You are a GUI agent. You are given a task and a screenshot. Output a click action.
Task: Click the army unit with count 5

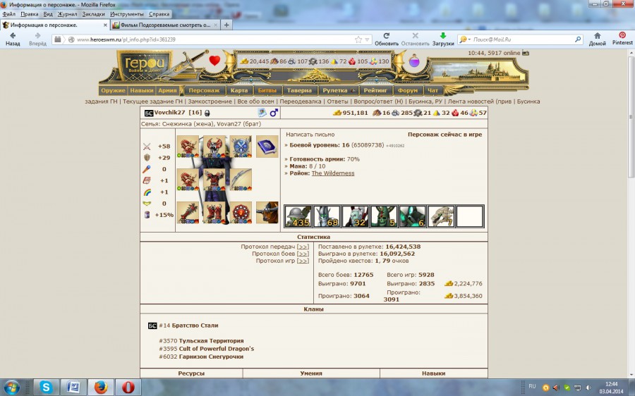384,216
